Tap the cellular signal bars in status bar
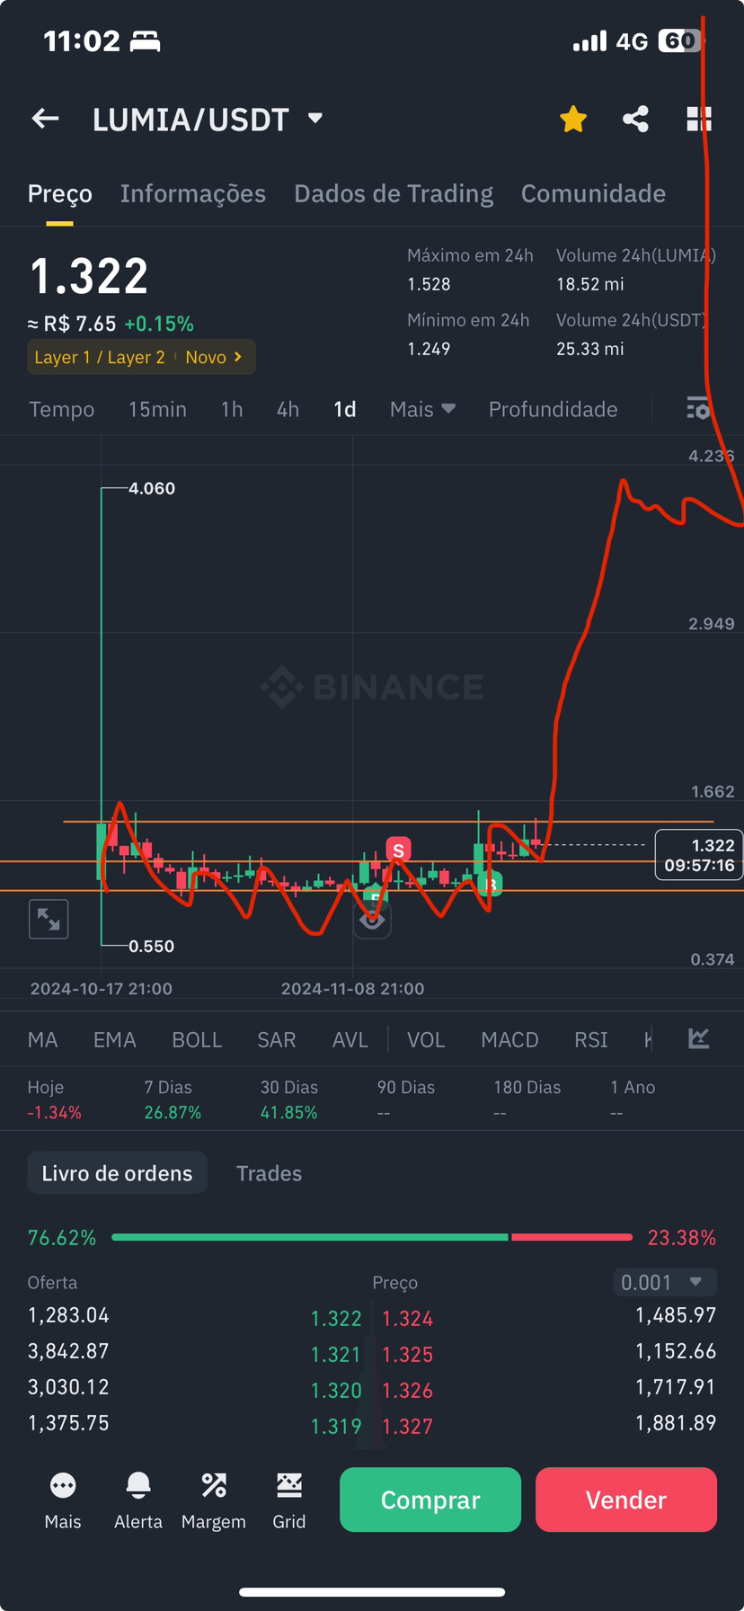 coord(589,41)
